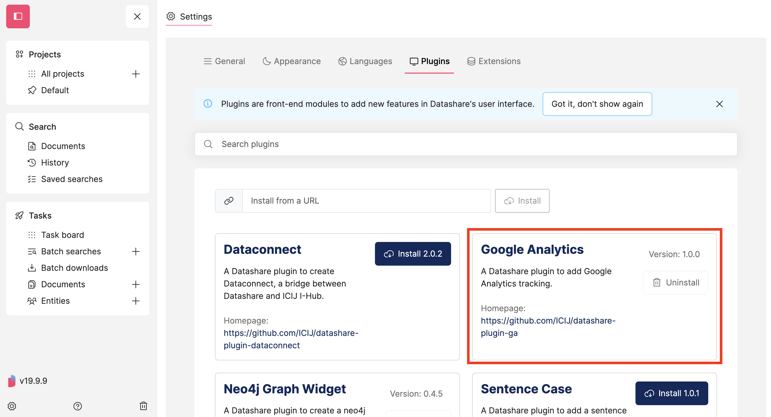
Task: Switch to the Appearance tab
Action: click(x=292, y=61)
